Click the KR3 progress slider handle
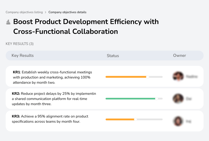Viewport: 209px width, 141px height. pyautogui.click(x=135, y=119)
